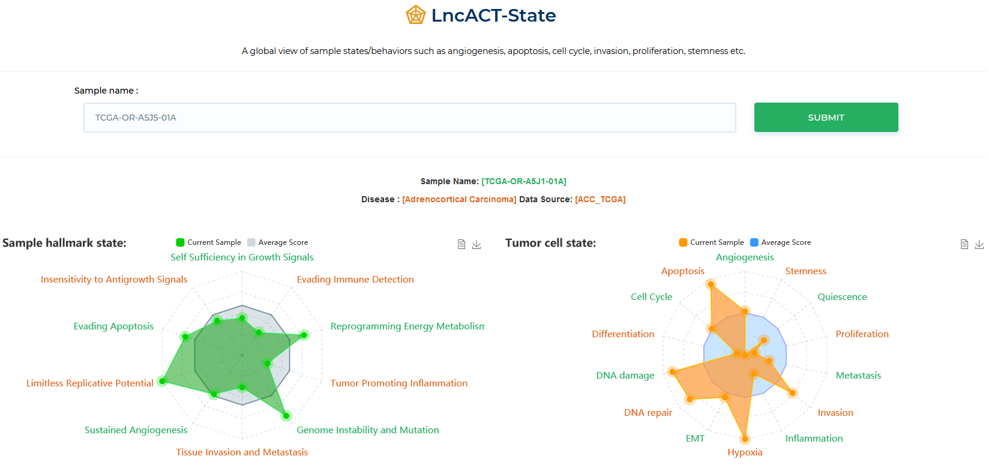Toggle gray Average Score legend in hallmark chart
Screen dimensions: 989x471
[x=251, y=242]
